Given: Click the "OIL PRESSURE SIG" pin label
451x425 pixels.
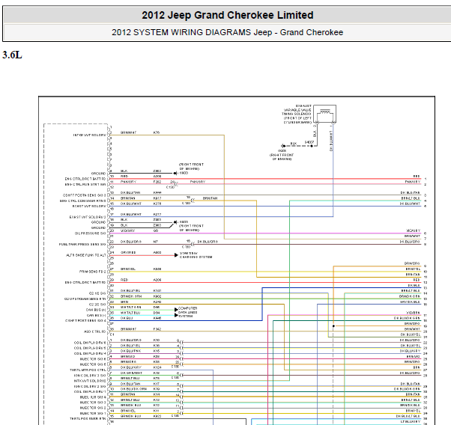Looking at the screenshot, I should (91, 233).
